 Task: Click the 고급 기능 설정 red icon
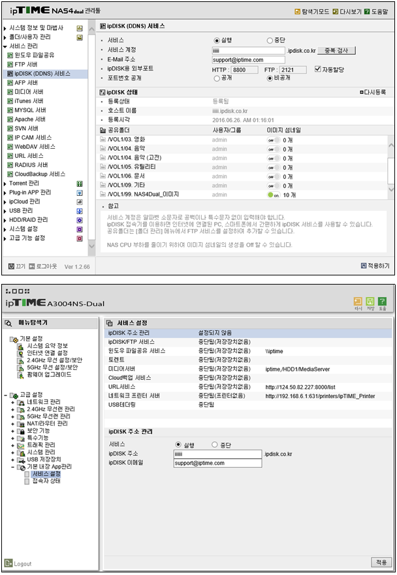(x=79, y=239)
